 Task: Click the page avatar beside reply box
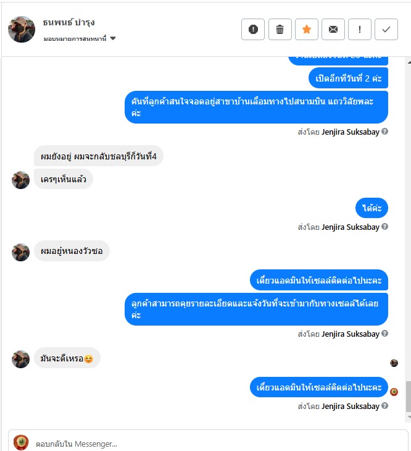coord(21,442)
